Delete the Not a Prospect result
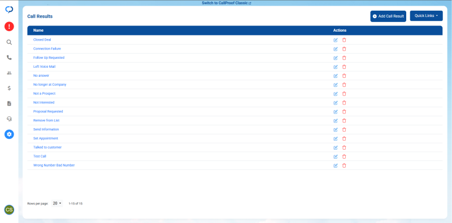Image resolution: width=452 pixels, height=223 pixels. pos(344,94)
